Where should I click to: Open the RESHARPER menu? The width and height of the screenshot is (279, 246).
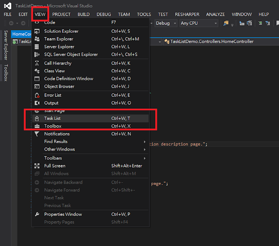click(187, 14)
